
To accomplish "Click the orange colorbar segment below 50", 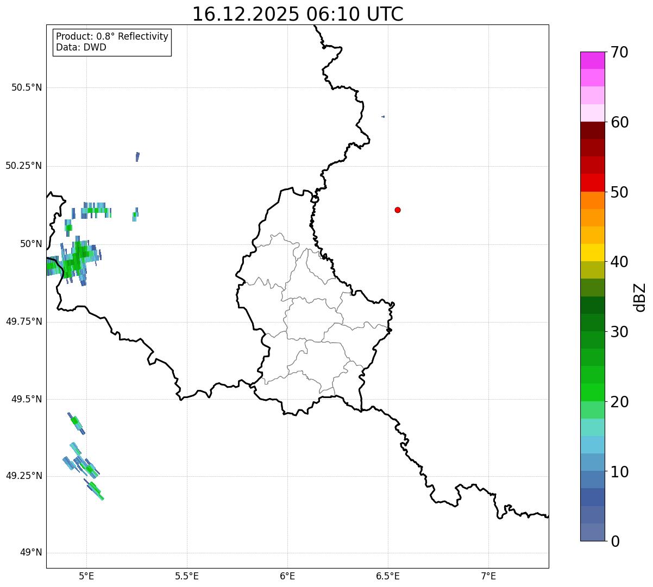I will 592,200.
